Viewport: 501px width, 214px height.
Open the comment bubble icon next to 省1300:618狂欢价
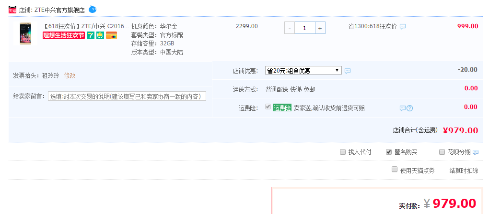[x=403, y=26]
